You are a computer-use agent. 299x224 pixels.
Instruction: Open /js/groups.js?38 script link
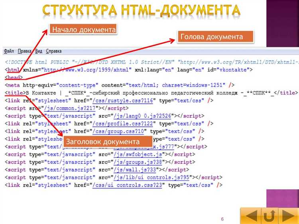[x=138, y=162]
